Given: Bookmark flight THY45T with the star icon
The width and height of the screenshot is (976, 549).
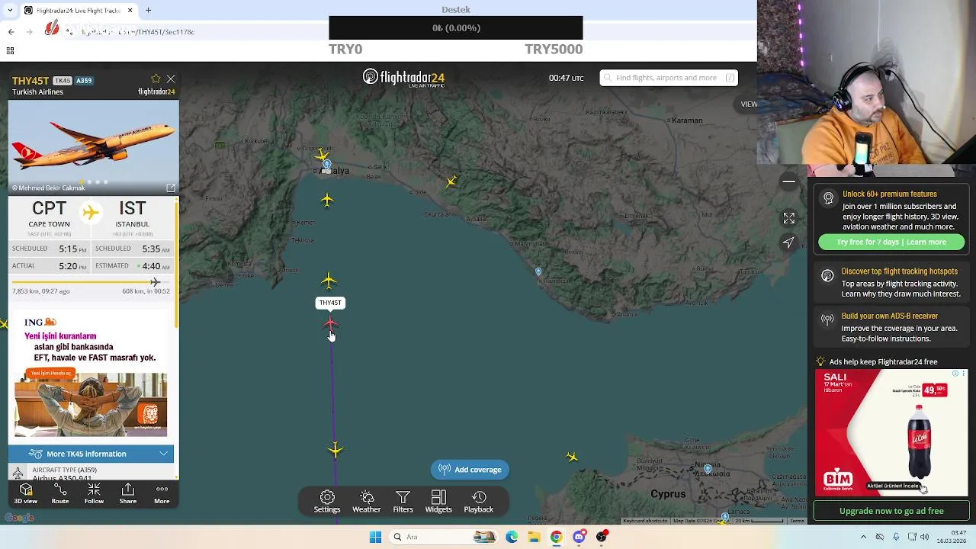Looking at the screenshot, I should (156, 79).
